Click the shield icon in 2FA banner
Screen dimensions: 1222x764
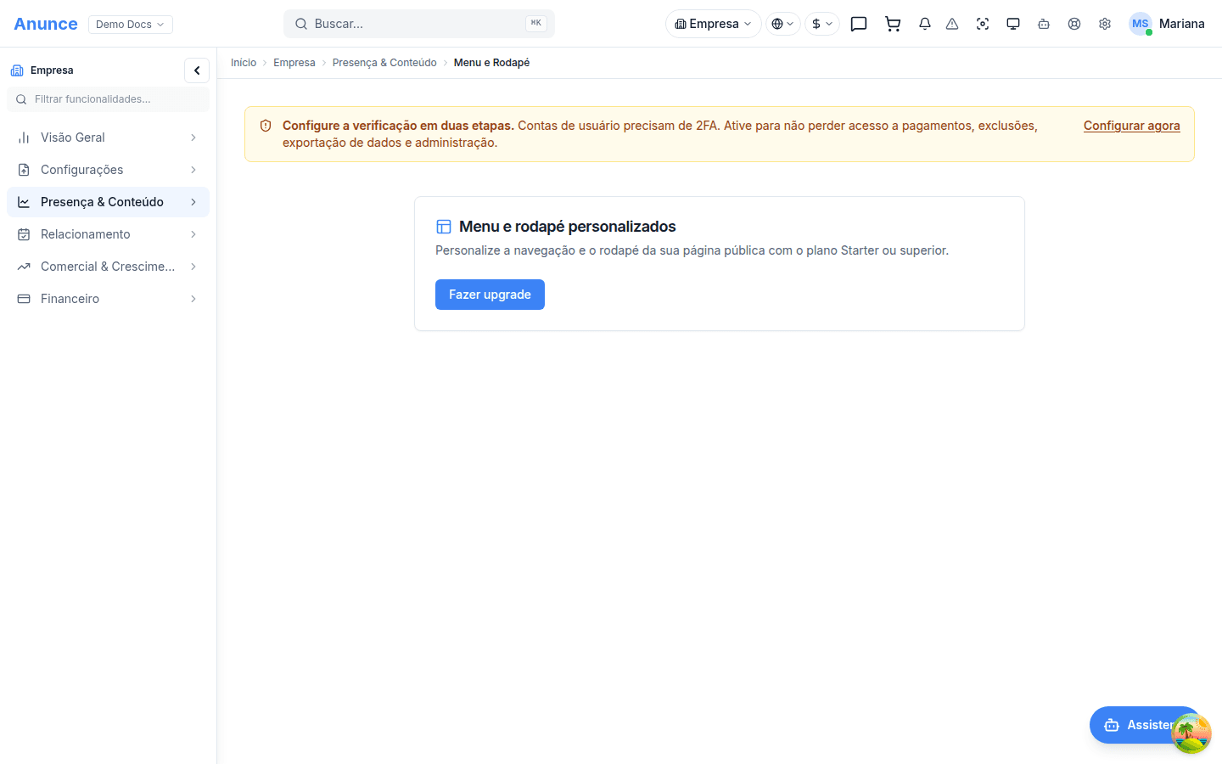(x=266, y=126)
